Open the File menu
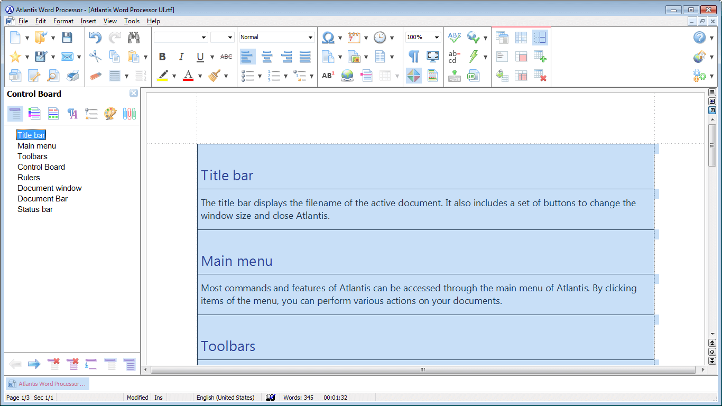 [x=23, y=21]
